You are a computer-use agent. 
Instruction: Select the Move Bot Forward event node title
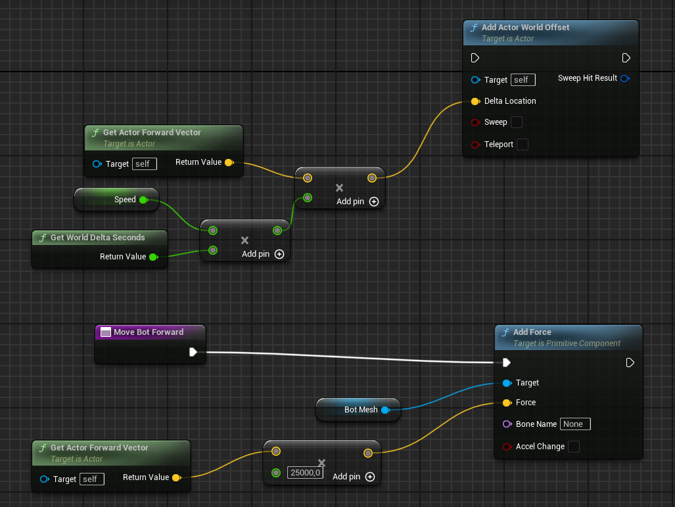coord(149,332)
